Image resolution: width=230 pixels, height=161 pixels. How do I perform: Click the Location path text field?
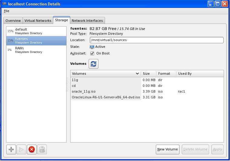[156, 40]
